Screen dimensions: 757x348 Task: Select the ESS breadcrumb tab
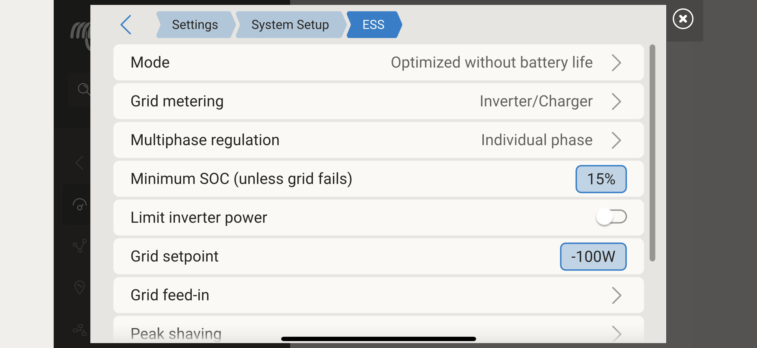[x=373, y=25]
